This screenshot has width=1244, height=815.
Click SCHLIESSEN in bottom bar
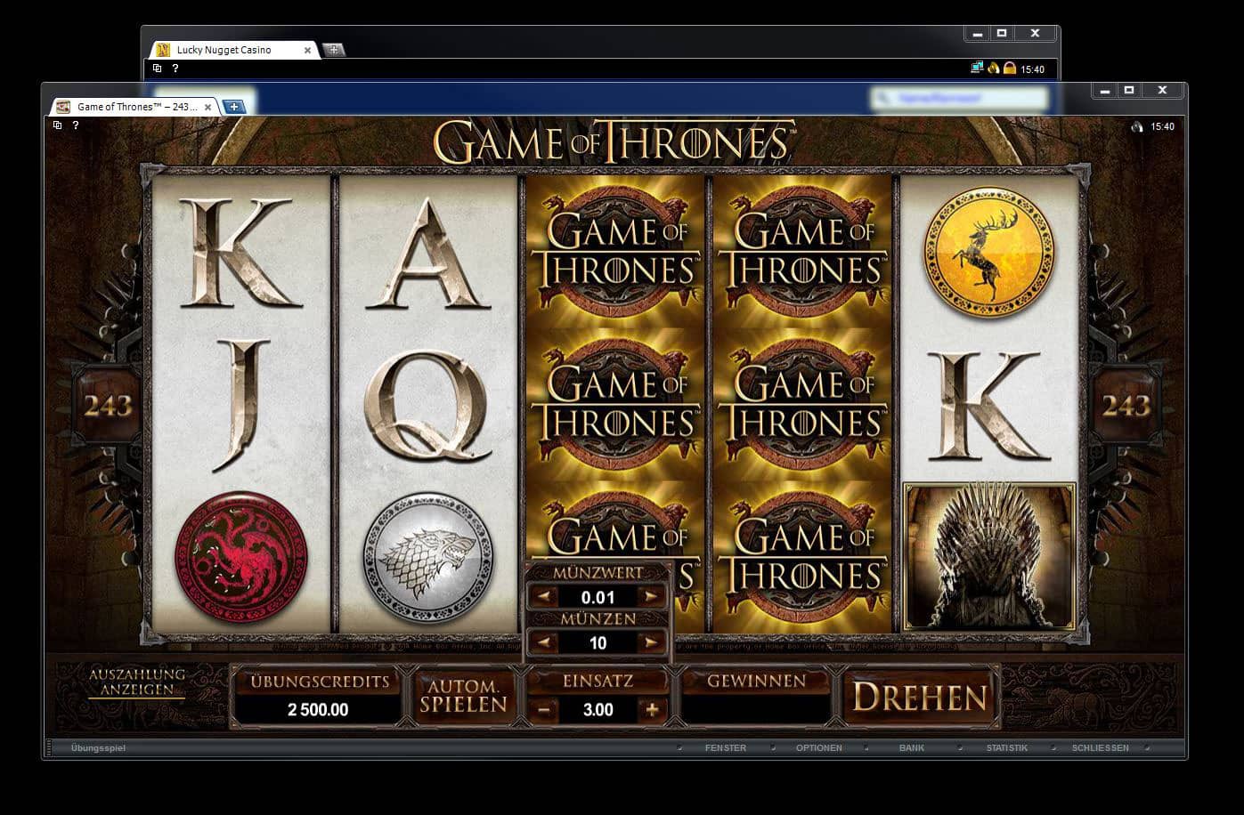pos(1101,748)
